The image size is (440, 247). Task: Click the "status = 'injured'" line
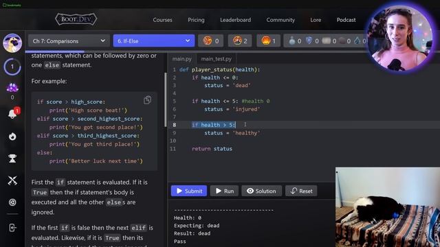click(232, 109)
